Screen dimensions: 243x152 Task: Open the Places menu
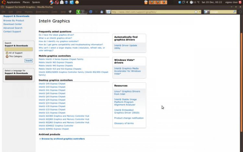coord(26,2)
